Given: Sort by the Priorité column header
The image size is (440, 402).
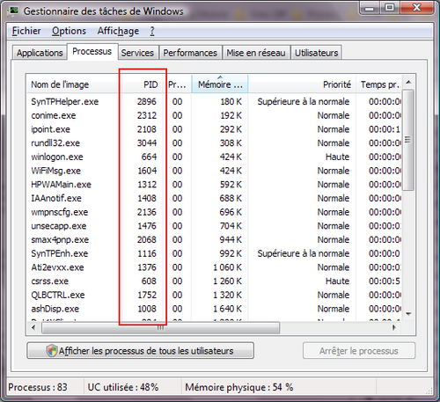Looking at the screenshot, I should 302,84.
